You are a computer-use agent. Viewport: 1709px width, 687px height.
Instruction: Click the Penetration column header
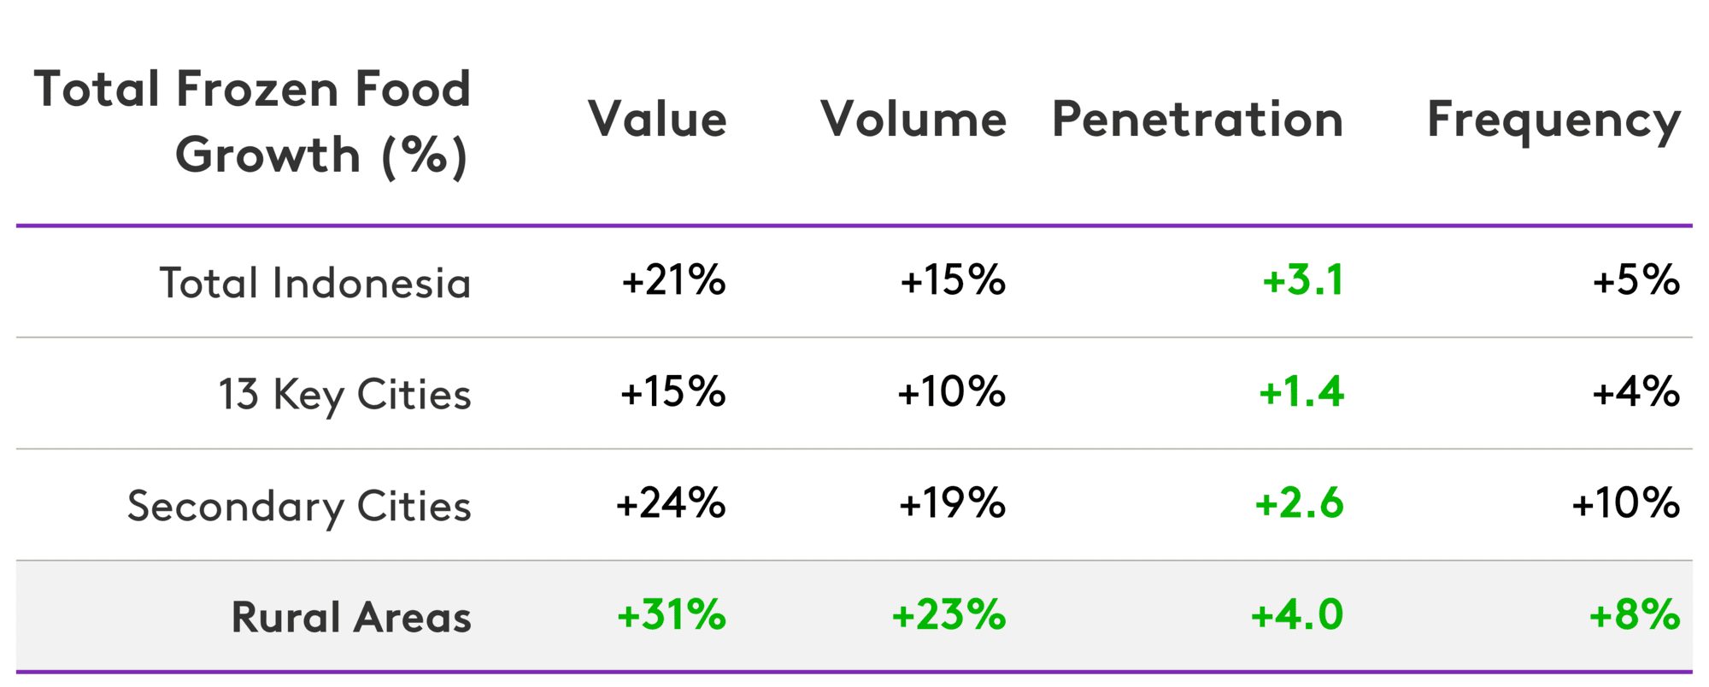[x=1197, y=119]
